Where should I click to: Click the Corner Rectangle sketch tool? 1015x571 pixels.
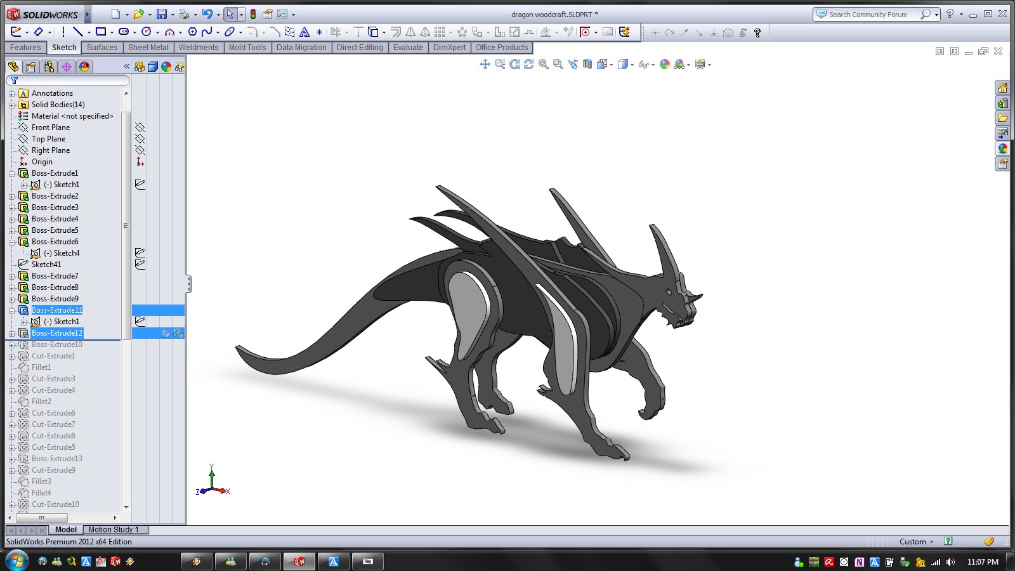pyautogui.click(x=100, y=32)
